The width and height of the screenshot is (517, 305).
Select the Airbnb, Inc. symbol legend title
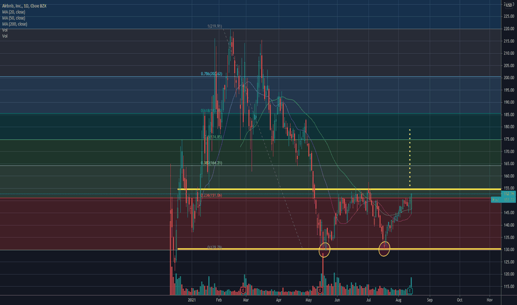coord(24,6)
